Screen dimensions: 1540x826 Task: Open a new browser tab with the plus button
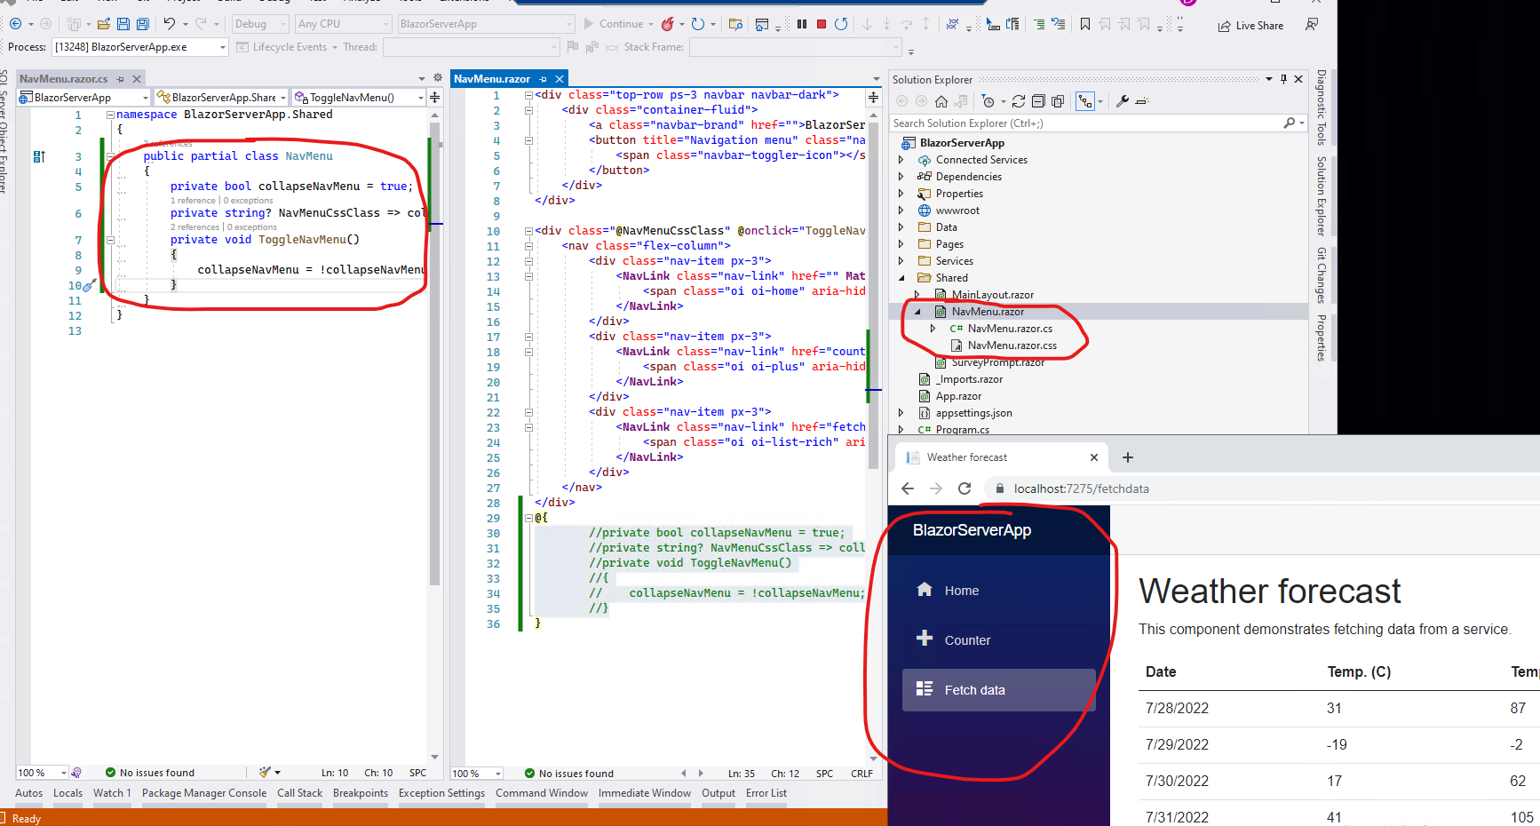(1128, 457)
